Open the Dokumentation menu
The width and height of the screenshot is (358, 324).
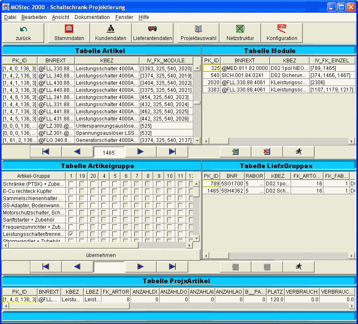click(x=92, y=17)
